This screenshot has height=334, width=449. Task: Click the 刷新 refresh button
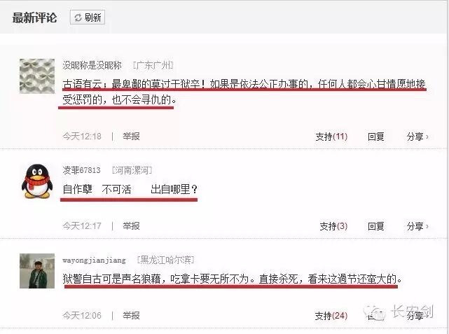[x=88, y=18]
